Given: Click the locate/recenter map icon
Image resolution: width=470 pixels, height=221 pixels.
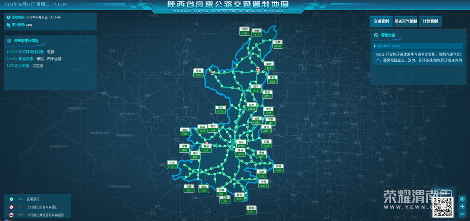Looking at the screenshot, I should 462,199.
